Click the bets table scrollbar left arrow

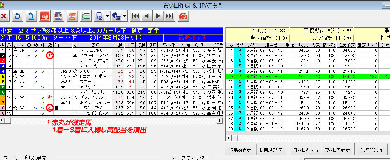[x=228, y=138]
